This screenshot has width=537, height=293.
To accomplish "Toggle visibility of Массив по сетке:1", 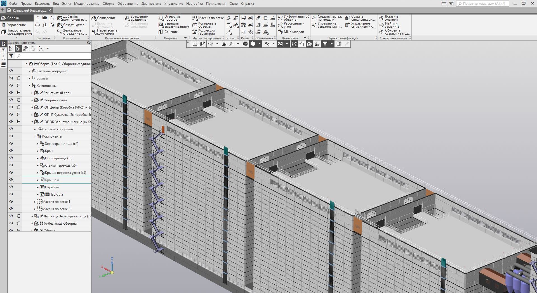I will (x=11, y=201).
